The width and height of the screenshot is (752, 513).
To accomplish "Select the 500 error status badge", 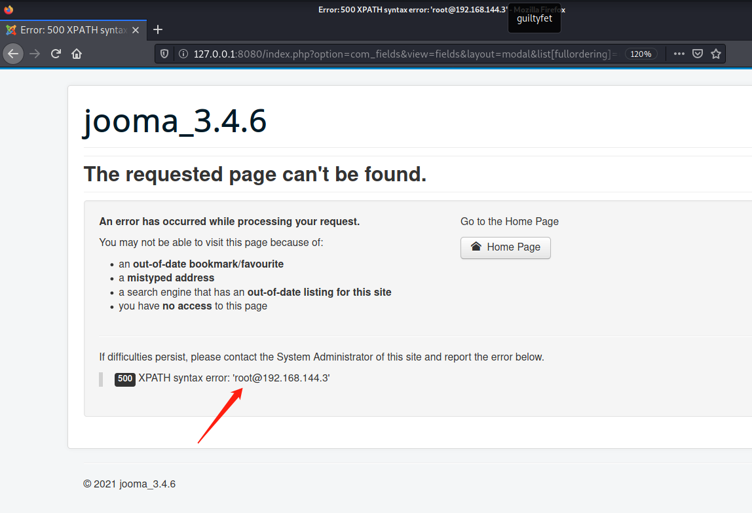I will [124, 379].
